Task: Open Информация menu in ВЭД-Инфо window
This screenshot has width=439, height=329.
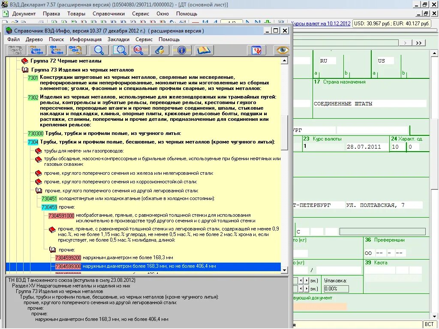Action: coord(86,39)
